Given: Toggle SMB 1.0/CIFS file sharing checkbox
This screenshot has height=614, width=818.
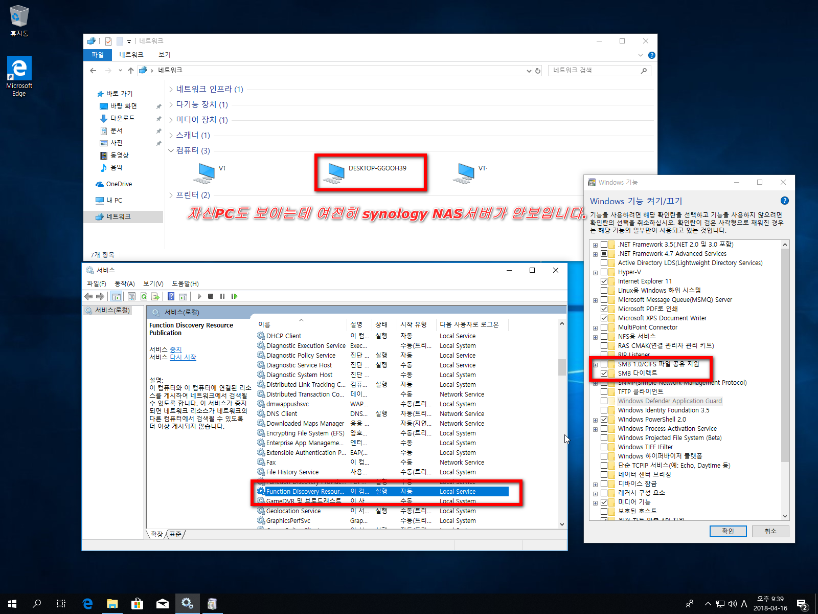Looking at the screenshot, I should [x=604, y=364].
